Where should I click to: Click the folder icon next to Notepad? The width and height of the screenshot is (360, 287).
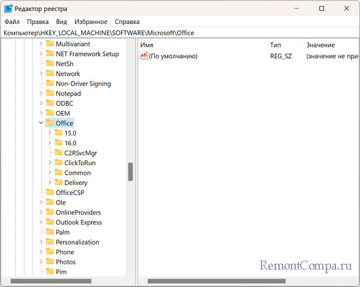(50, 93)
